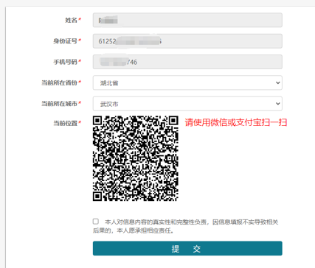Viewport: 315px width, 268px height.
Task: Click the 提交 submit button
Action: click(x=187, y=248)
